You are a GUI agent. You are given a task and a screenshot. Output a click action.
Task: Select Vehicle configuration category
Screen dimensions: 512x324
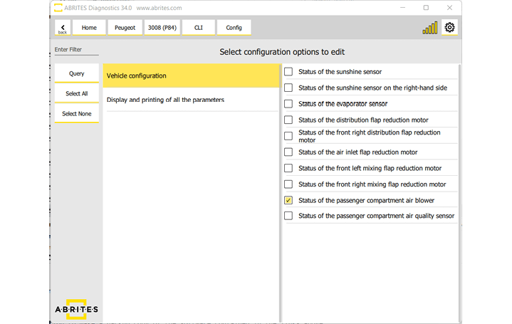click(191, 76)
